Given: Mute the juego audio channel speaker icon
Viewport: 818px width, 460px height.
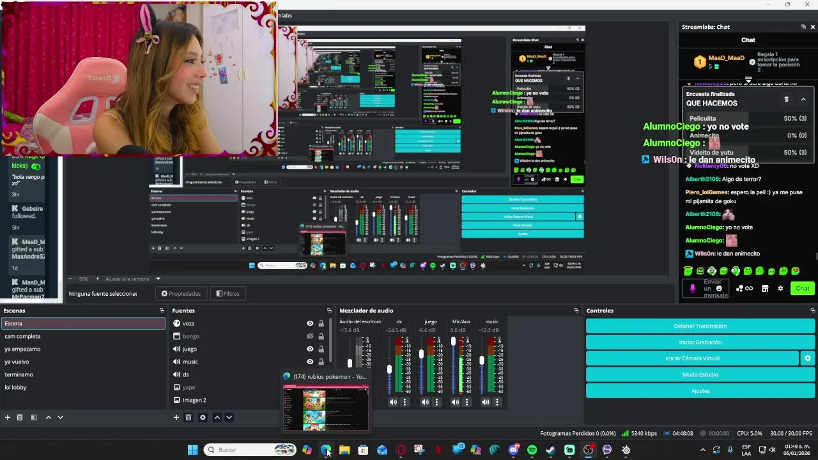Looking at the screenshot, I should [425, 402].
